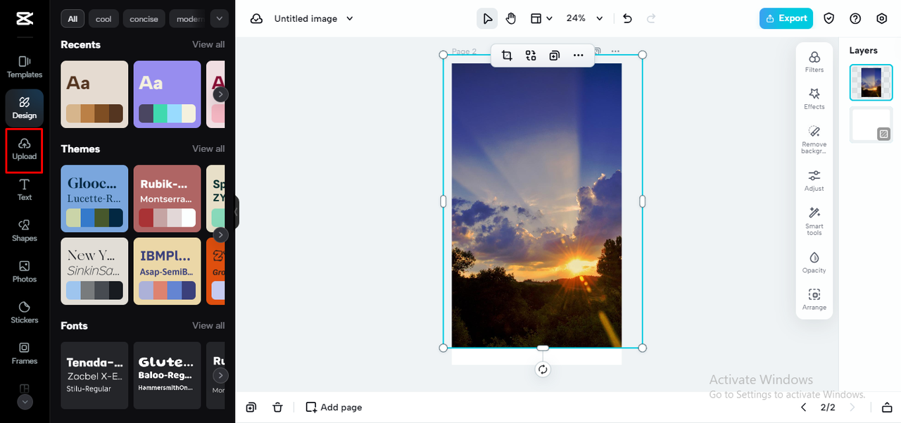The image size is (901, 423).
Task: Open the Effects tool
Action: tap(814, 99)
